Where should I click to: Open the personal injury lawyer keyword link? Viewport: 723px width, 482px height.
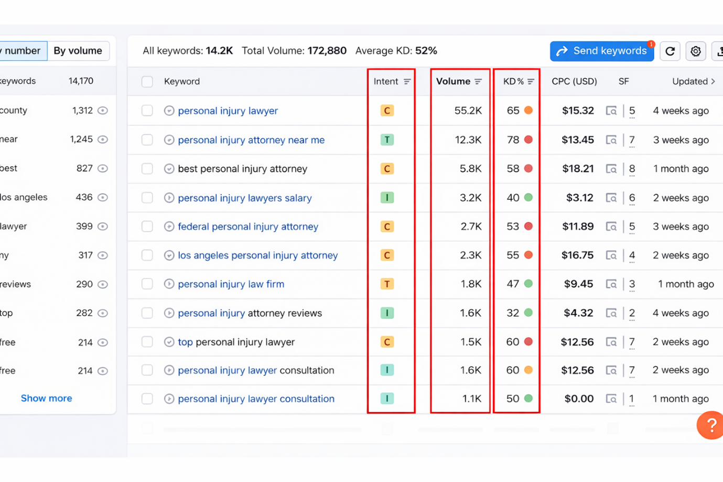(x=228, y=111)
